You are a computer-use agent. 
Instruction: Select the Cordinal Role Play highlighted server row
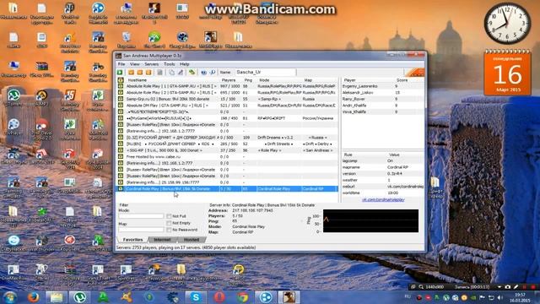[x=227, y=189]
